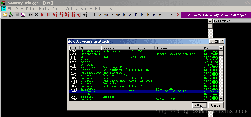Click the Immunity Consulting Services Manager banner

point(216,15)
